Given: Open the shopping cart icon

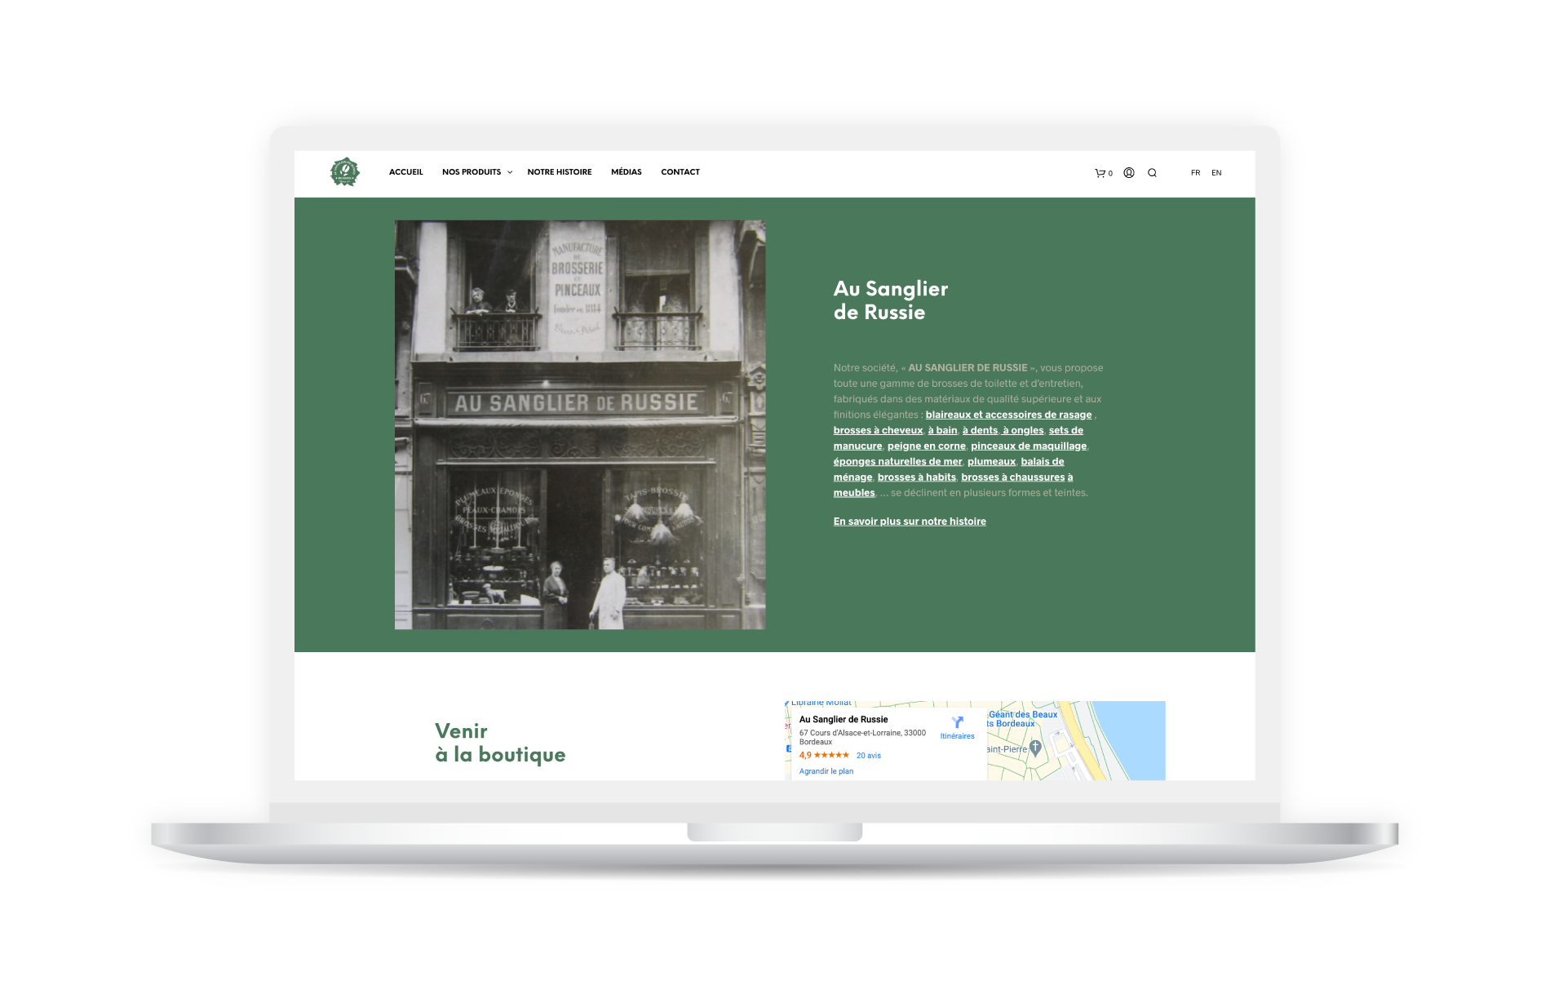Looking at the screenshot, I should click(x=1102, y=173).
